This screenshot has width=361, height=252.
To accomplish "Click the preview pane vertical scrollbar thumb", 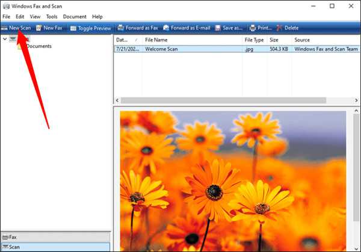I will [356, 168].
